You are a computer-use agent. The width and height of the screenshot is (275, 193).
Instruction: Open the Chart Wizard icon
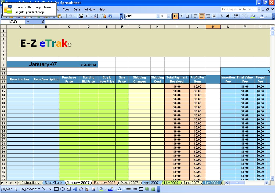[104, 16]
